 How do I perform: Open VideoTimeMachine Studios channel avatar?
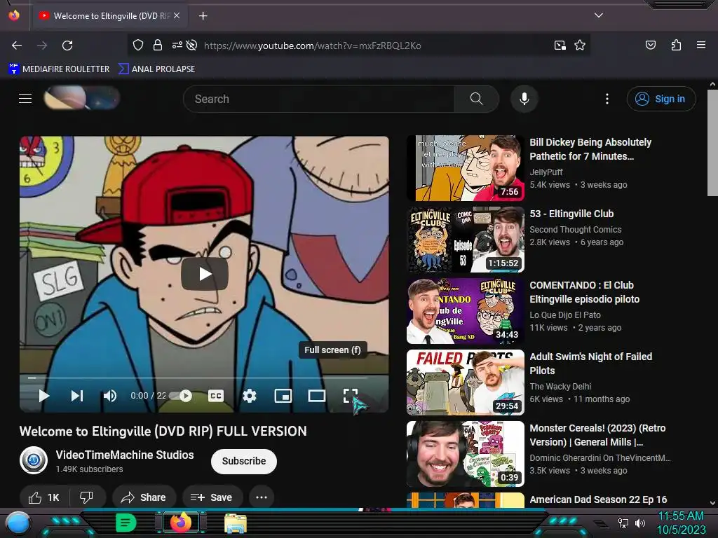click(x=34, y=460)
